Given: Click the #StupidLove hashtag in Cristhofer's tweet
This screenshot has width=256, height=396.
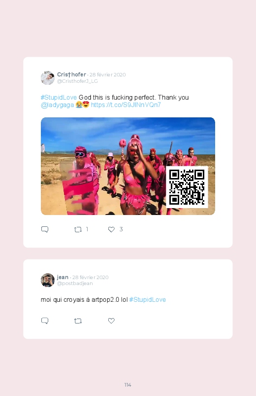Looking at the screenshot, I should point(59,98).
